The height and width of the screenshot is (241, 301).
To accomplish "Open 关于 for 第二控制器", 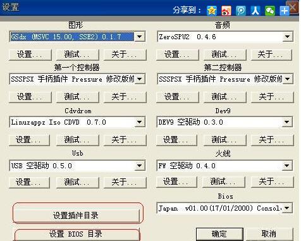I will point(272,97).
